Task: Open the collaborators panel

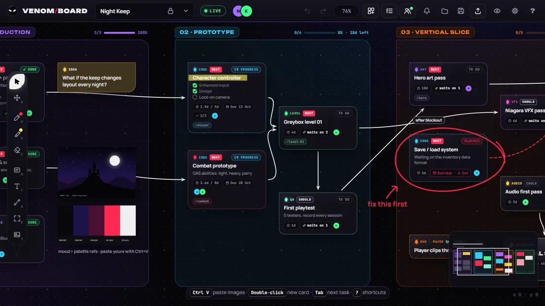Action: pos(407,11)
